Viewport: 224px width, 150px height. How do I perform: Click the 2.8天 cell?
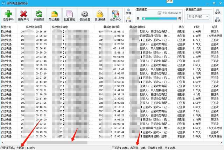coord(197,111)
